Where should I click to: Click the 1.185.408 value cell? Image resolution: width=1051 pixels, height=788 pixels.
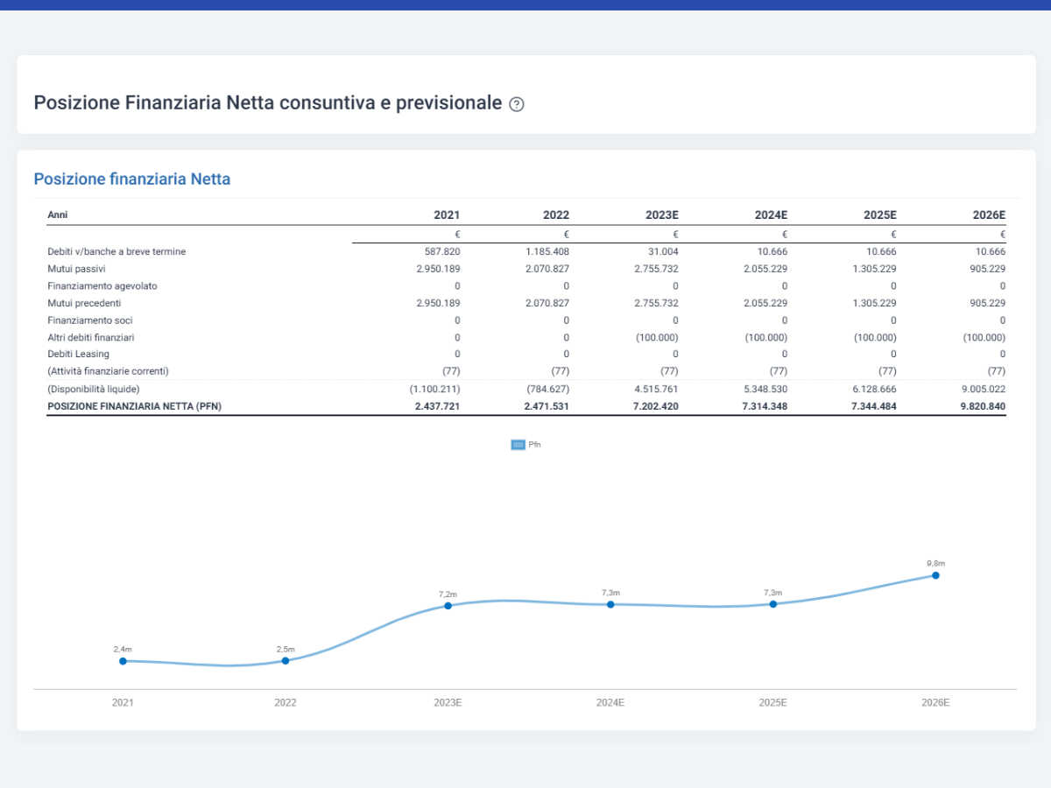coord(547,251)
